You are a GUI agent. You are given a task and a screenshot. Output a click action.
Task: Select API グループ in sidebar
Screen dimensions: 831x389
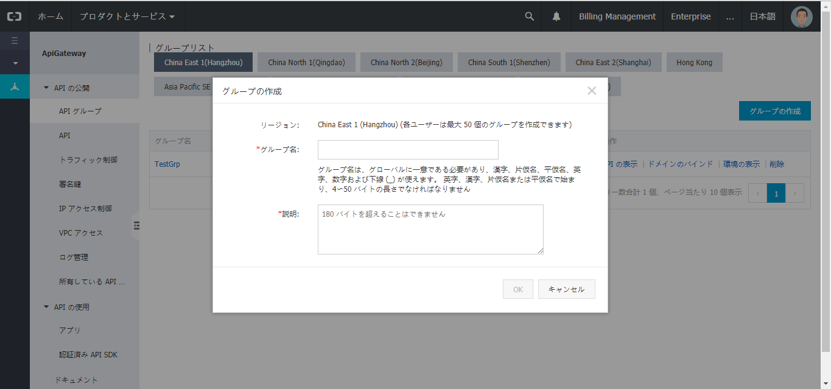[85, 111]
